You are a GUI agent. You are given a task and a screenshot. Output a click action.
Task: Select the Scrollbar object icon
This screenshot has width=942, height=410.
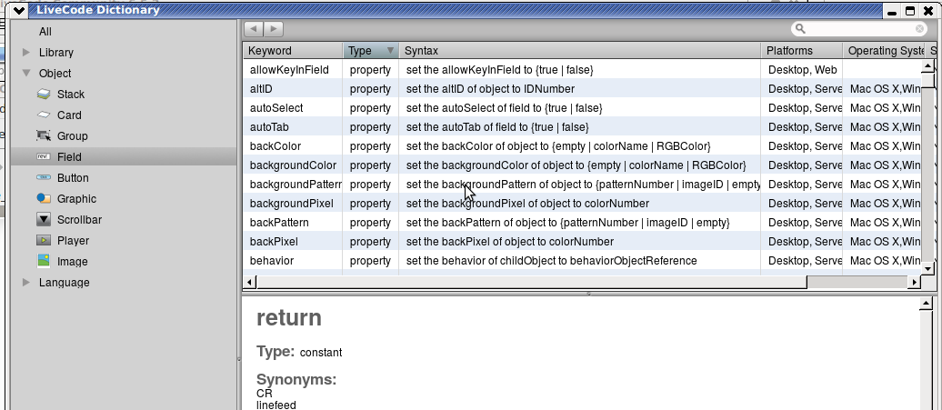coord(43,220)
